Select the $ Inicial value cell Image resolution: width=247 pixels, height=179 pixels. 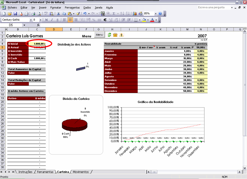point(37,44)
